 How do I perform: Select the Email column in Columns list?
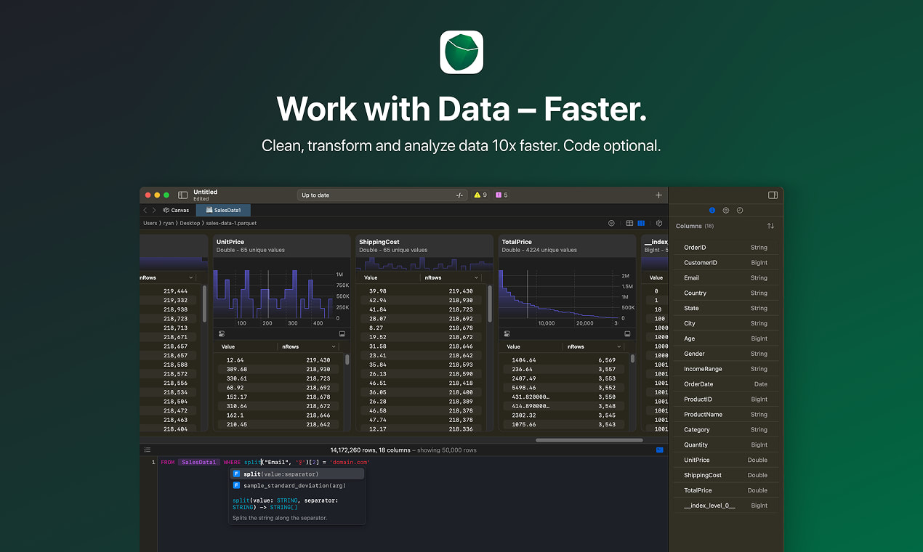(725, 277)
